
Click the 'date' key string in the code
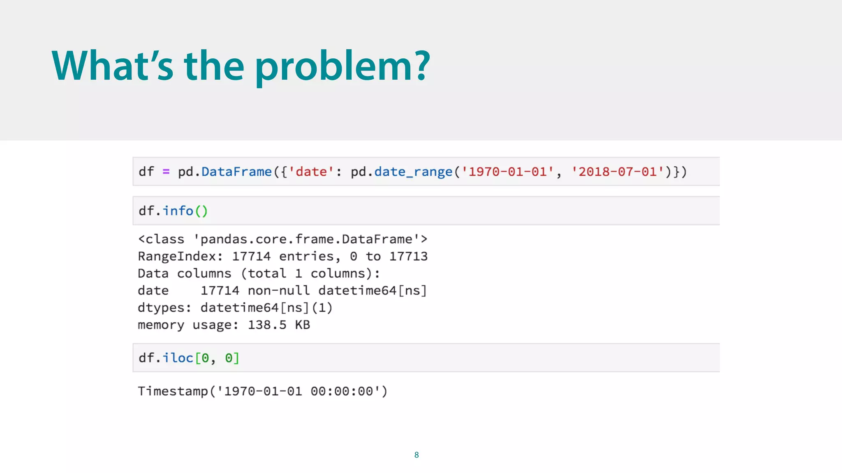tap(311, 172)
